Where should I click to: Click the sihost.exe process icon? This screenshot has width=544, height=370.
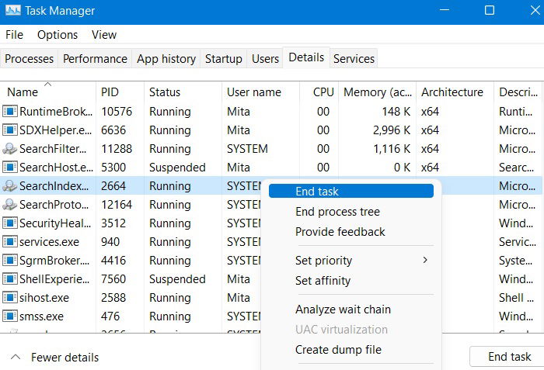coord(9,298)
